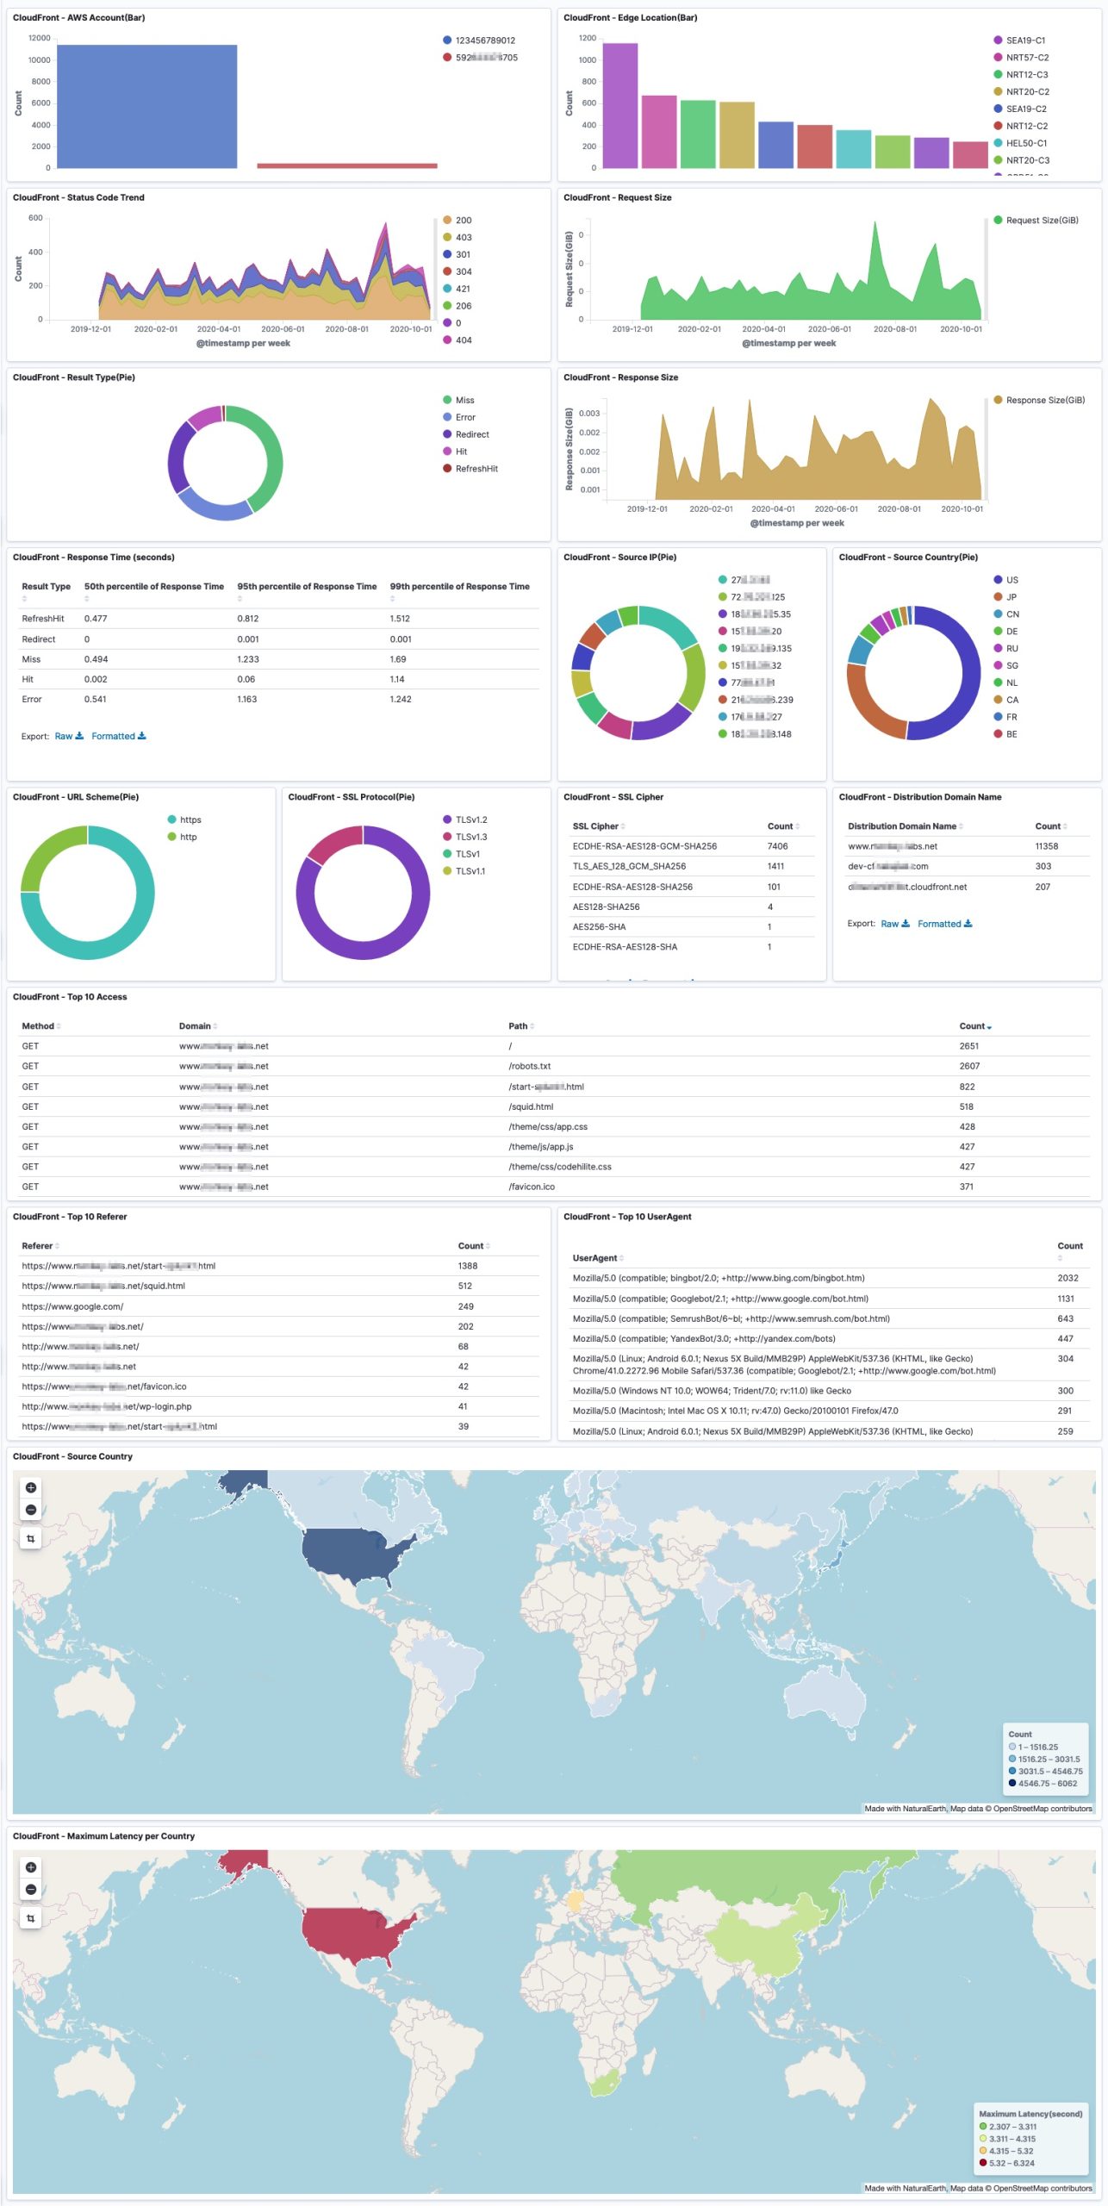Screen dimensions: 1108x2206
Task: Click crop icon on Maximum Latency map
Action: tap(31, 1918)
